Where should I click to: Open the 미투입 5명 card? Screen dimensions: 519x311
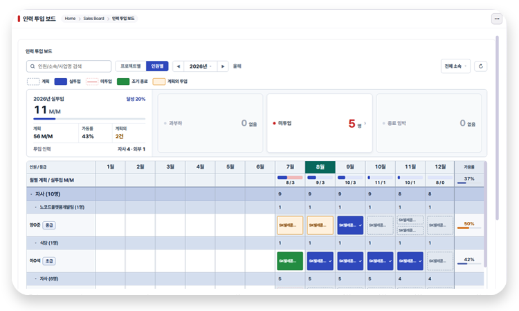click(320, 123)
